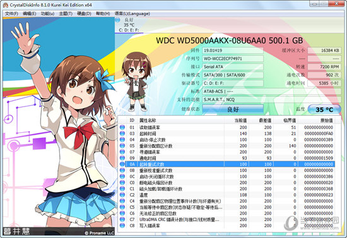
Task: Click the status icon of row 0A
Action: 122,164
